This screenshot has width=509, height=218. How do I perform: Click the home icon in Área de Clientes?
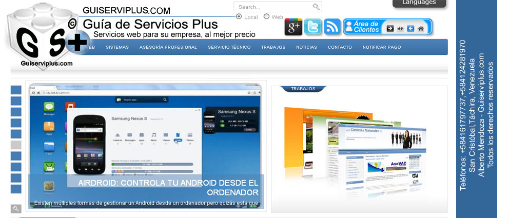click(x=421, y=29)
